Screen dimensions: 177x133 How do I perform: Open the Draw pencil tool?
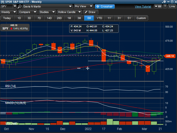91,12
